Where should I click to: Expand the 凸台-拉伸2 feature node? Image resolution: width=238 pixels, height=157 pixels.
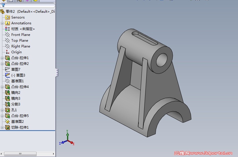[x=2, y=64]
